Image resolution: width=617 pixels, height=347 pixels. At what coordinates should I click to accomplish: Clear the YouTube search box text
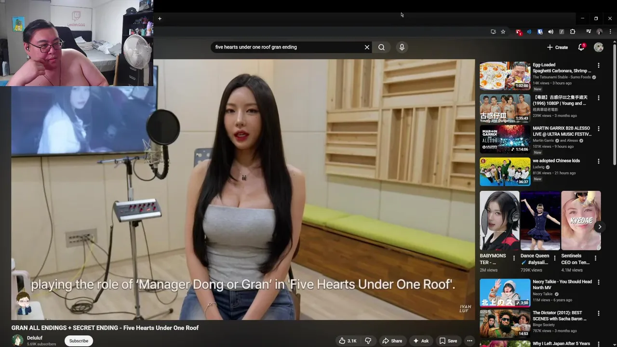click(367, 47)
